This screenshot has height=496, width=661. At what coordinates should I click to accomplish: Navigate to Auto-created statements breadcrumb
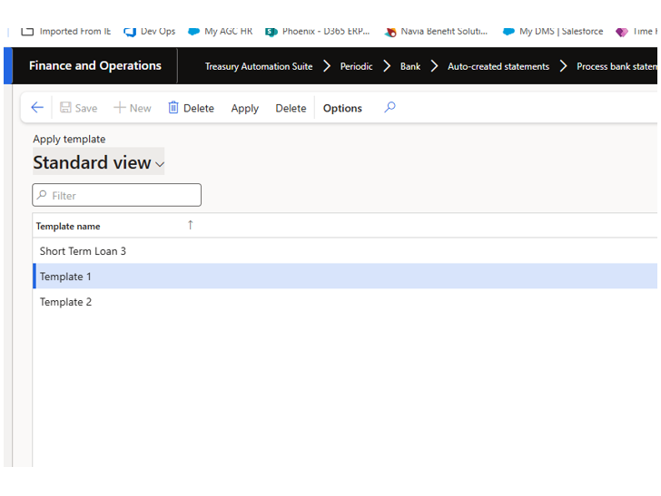[498, 66]
